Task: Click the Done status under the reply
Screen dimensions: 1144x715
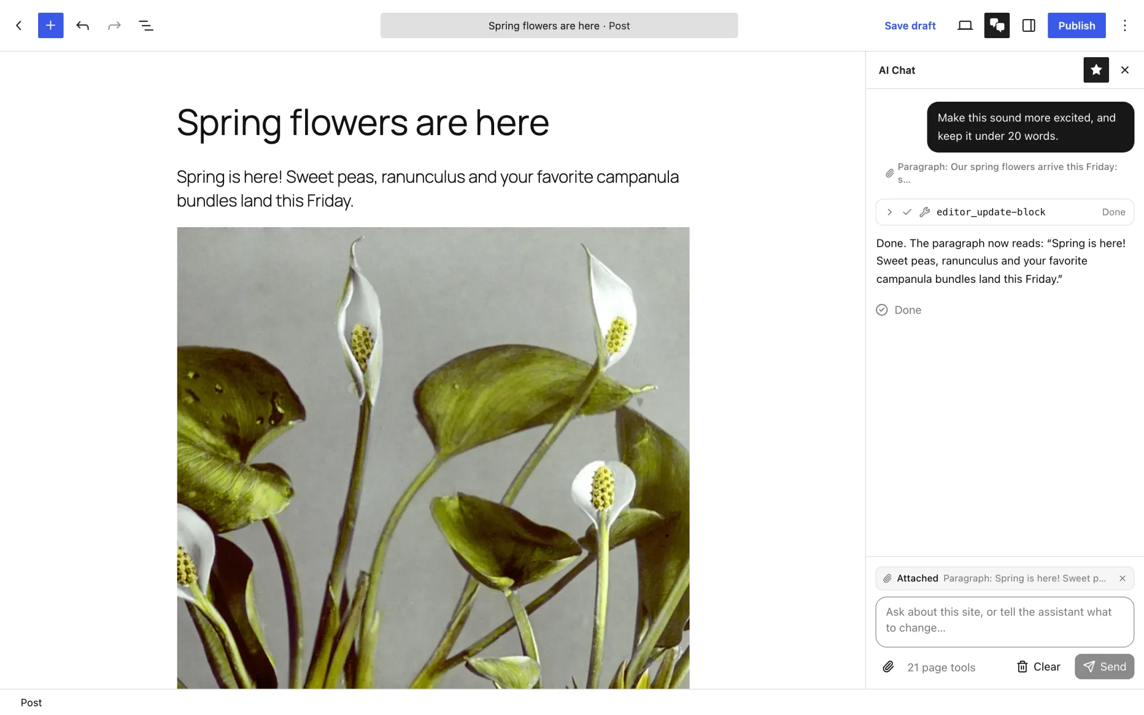Action: [x=899, y=310]
